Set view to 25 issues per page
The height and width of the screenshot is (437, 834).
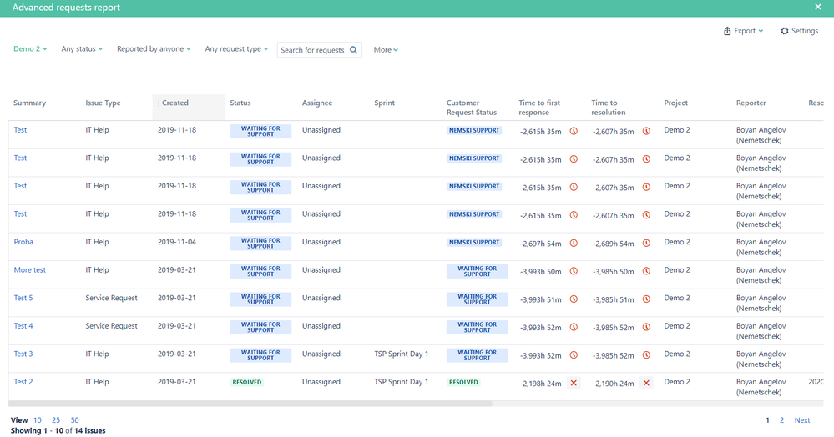(x=56, y=420)
